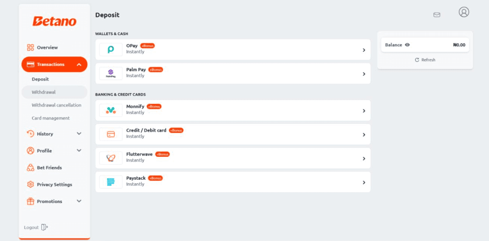This screenshot has width=489, height=241.
Task: Log out of the account
Action: 36,227
